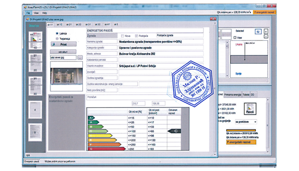
Task: Click the browse '...' button next to ulaz sever.jpg
Action: (80, 57)
